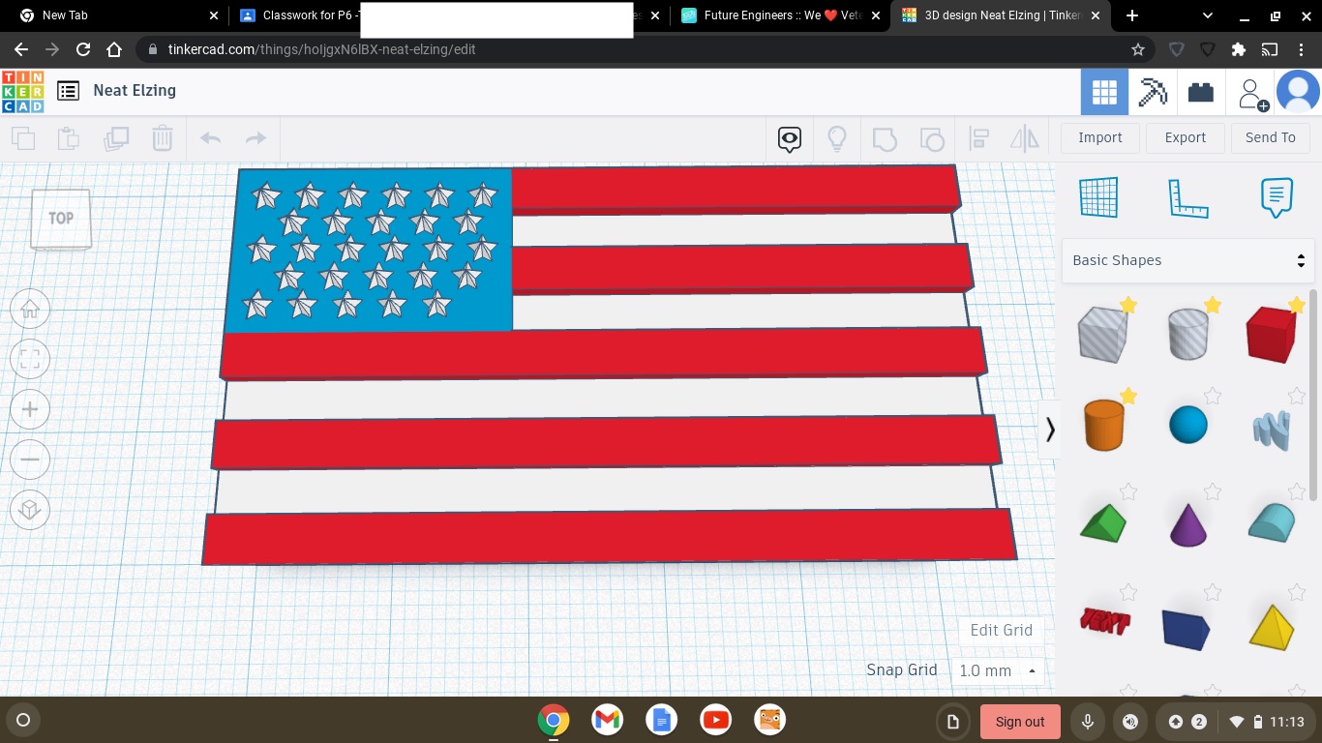
Task: Open the Basic Shapes dropdown
Action: 1188,261
